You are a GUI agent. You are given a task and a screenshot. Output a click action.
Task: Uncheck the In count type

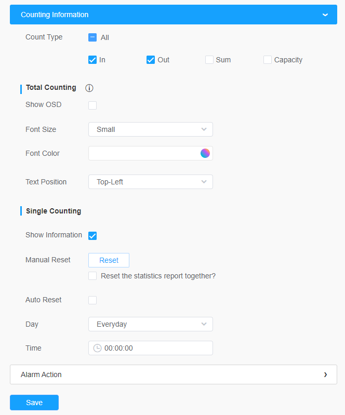[x=92, y=60]
